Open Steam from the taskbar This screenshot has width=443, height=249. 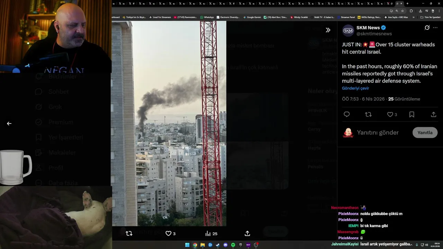(218, 245)
